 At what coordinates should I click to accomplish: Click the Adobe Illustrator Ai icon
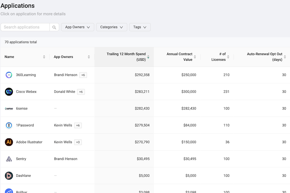[x=9, y=142]
